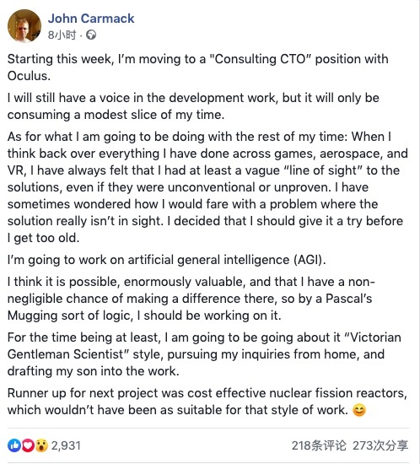Open John Carmack's profile picture

pos(24,26)
